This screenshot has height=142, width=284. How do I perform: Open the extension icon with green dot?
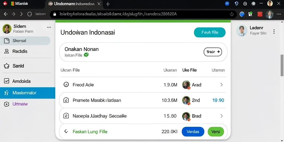[x=250, y=14]
